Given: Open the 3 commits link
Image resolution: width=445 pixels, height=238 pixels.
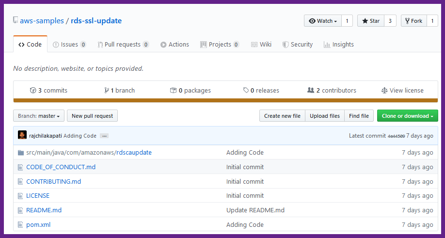Looking at the screenshot, I should (x=48, y=91).
